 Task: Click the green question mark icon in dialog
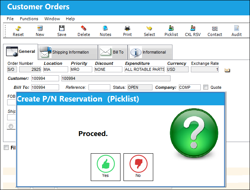pos(194,133)
